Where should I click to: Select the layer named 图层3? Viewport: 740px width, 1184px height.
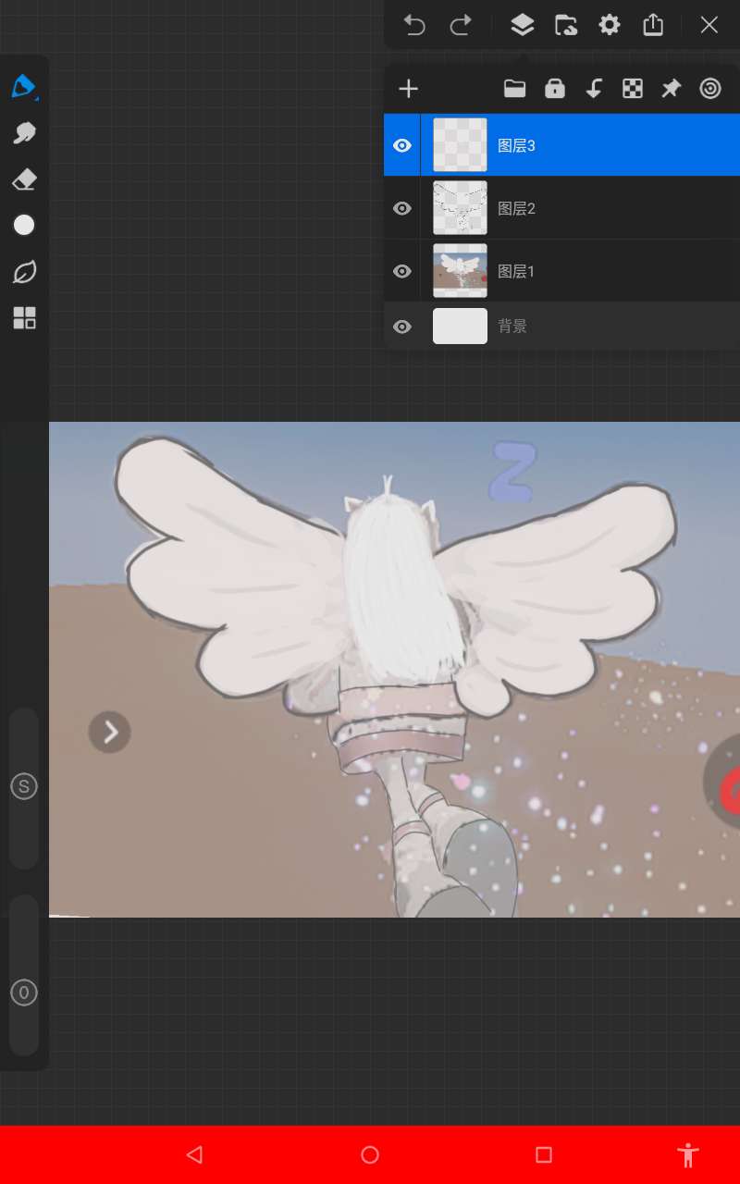(x=516, y=145)
